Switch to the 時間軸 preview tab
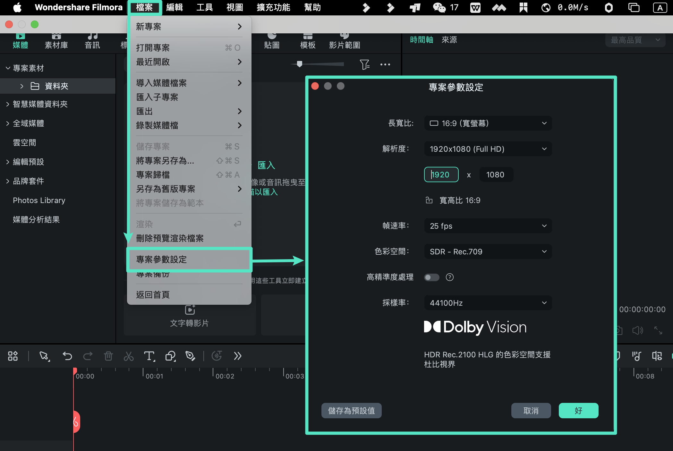673x451 pixels. 422,40
